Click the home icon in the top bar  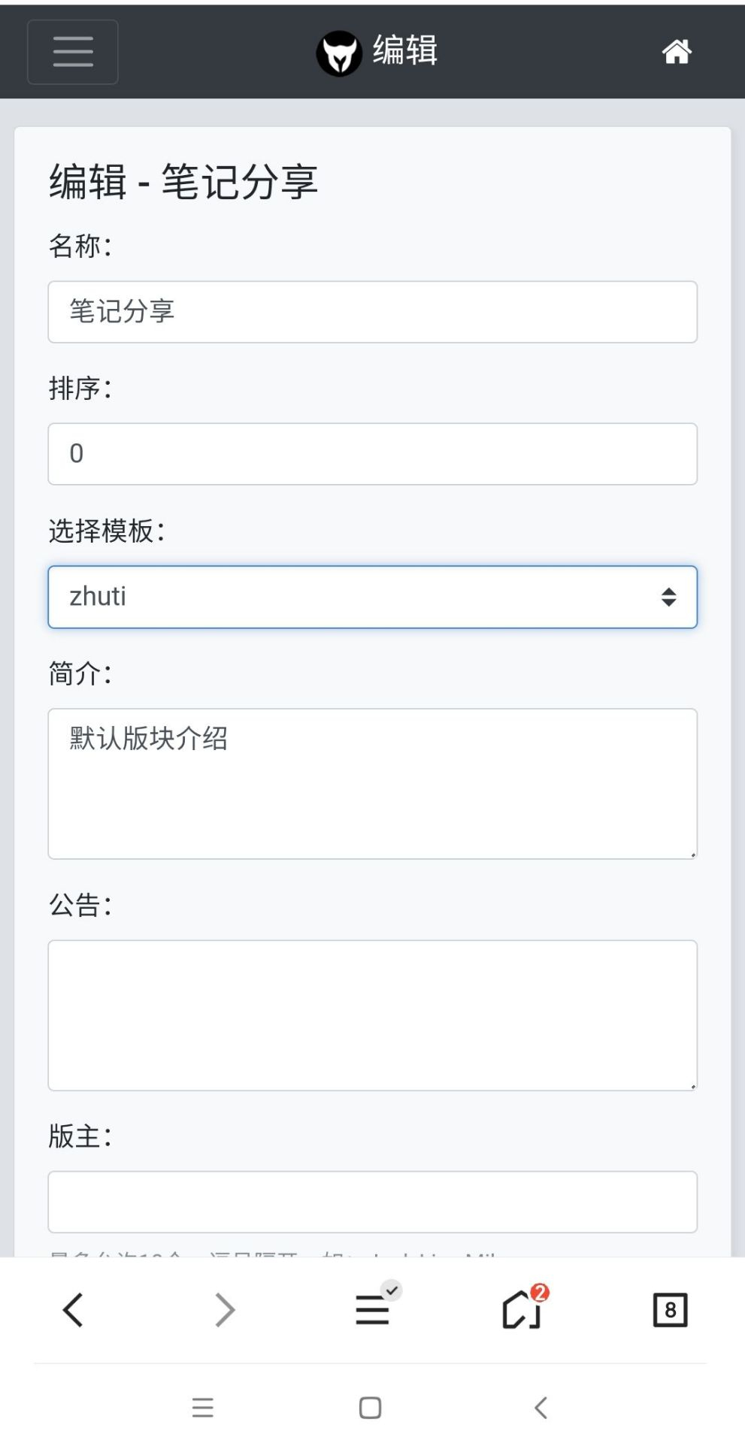coord(676,52)
